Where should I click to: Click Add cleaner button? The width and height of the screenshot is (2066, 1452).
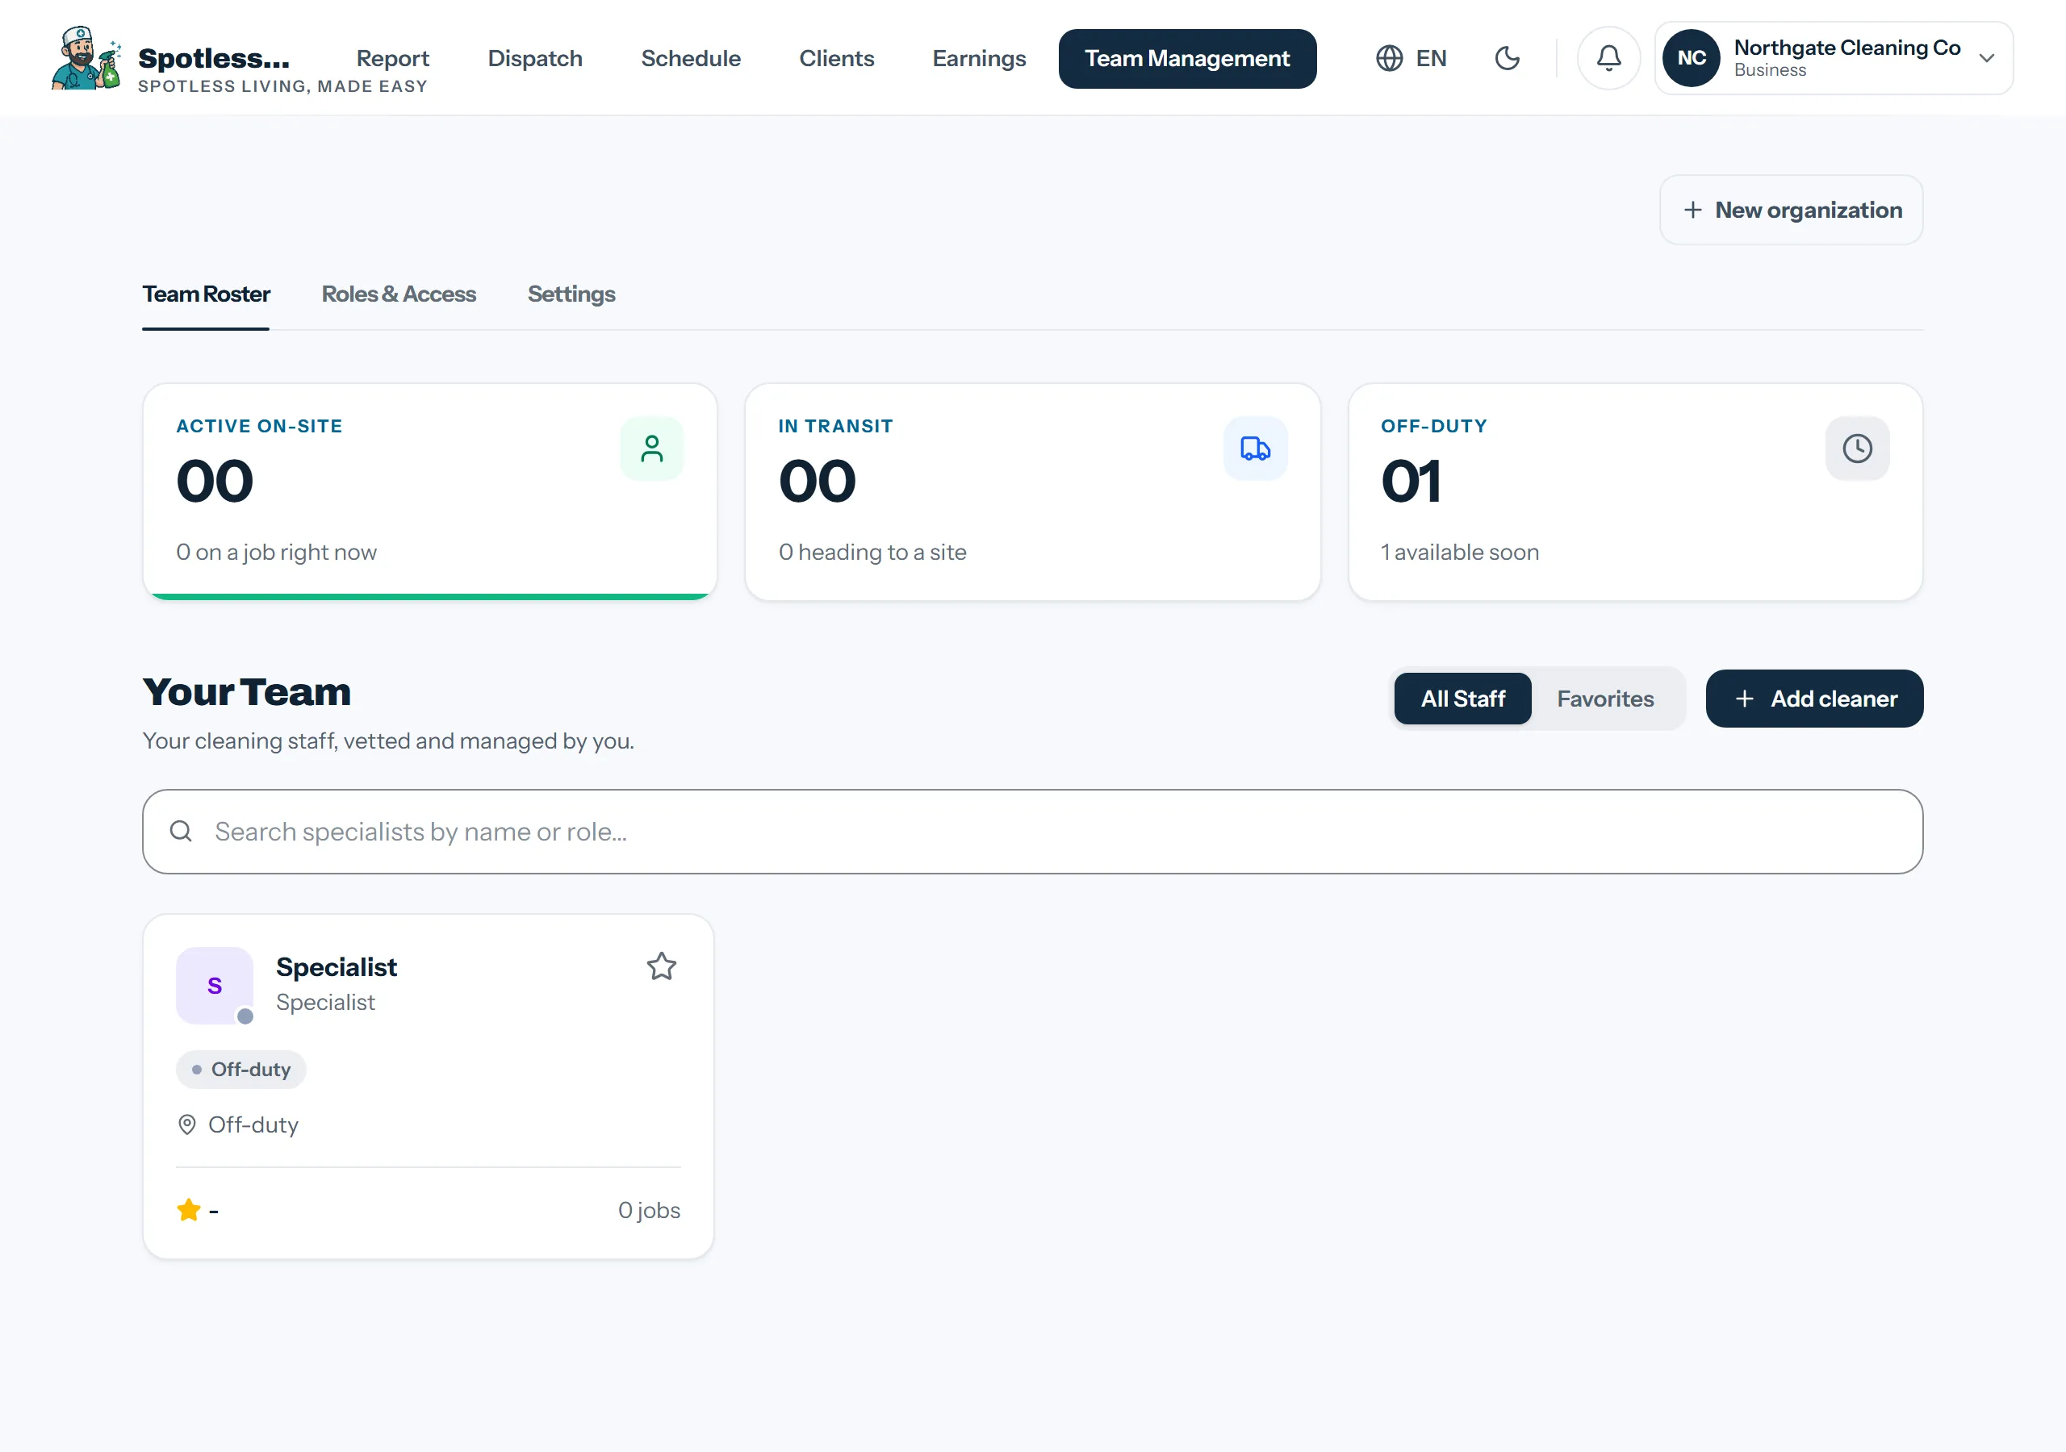pyautogui.click(x=1815, y=698)
